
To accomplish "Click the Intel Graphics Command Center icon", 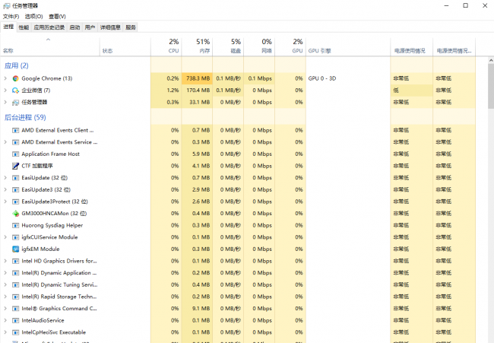I will pyautogui.click(x=15, y=309).
